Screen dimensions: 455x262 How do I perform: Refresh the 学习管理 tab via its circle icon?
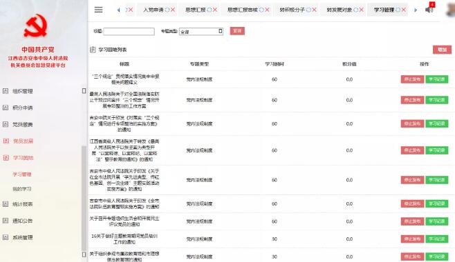398,10
